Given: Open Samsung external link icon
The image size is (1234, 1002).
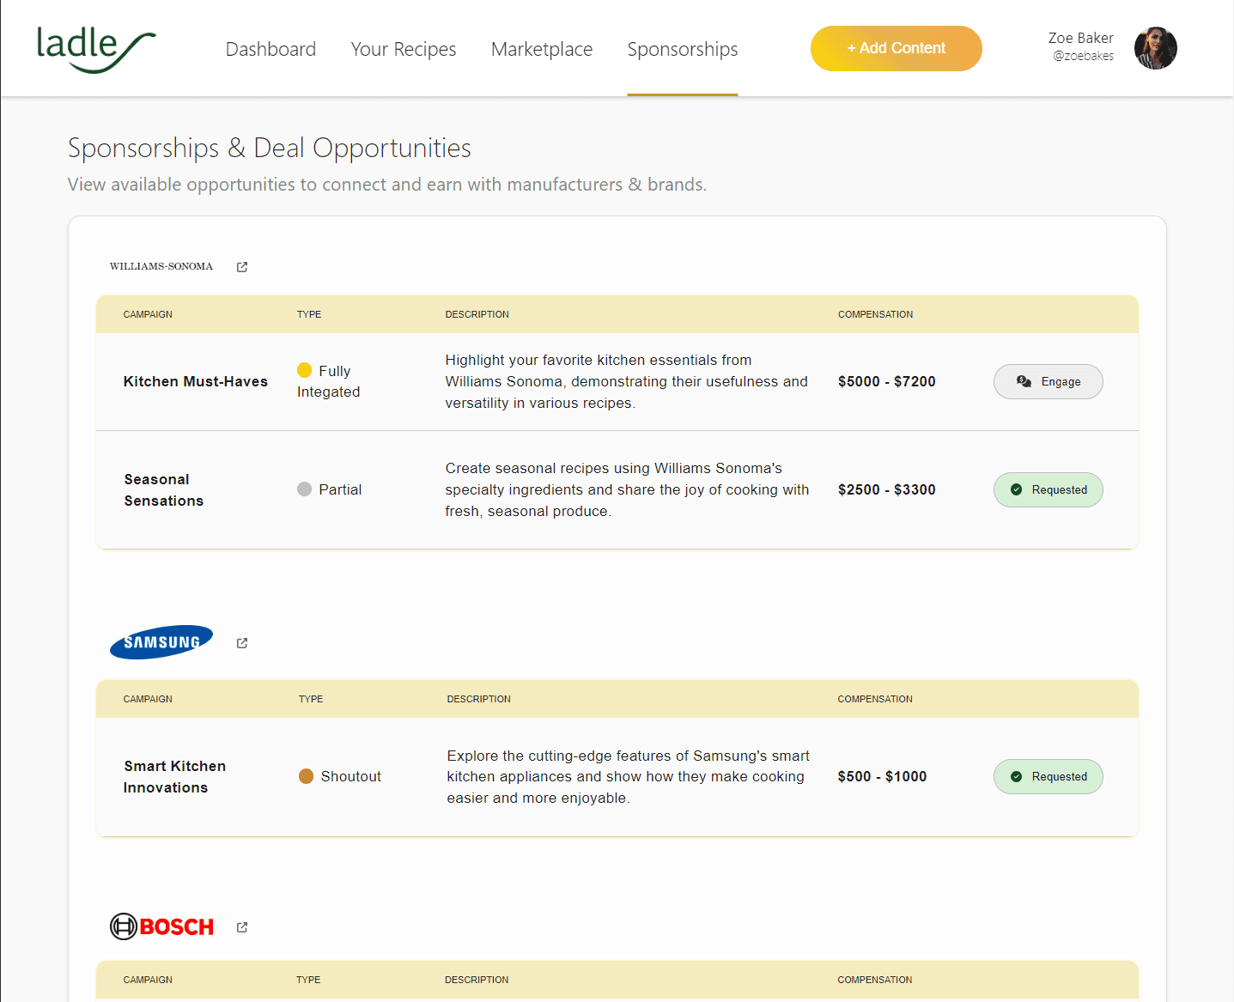Looking at the screenshot, I should coord(242,643).
